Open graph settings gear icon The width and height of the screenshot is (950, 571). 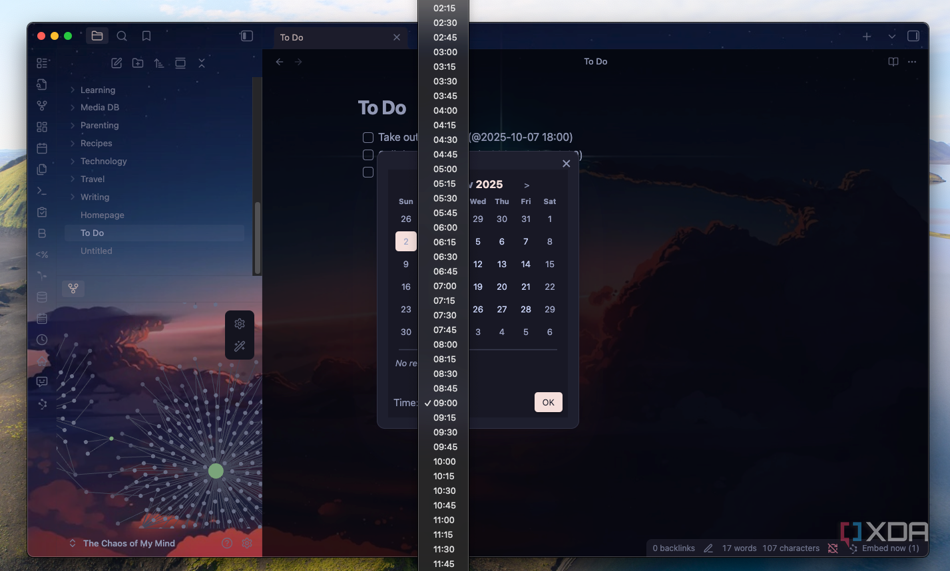tap(240, 324)
